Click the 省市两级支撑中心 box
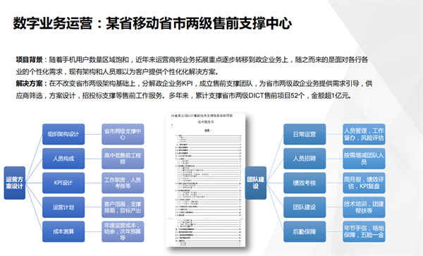This screenshot has height=256, width=423. tap(123, 134)
